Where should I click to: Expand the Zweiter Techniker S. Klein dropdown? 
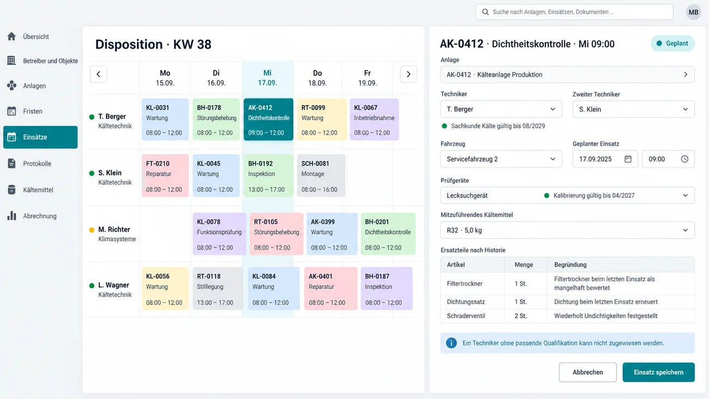[633, 109]
